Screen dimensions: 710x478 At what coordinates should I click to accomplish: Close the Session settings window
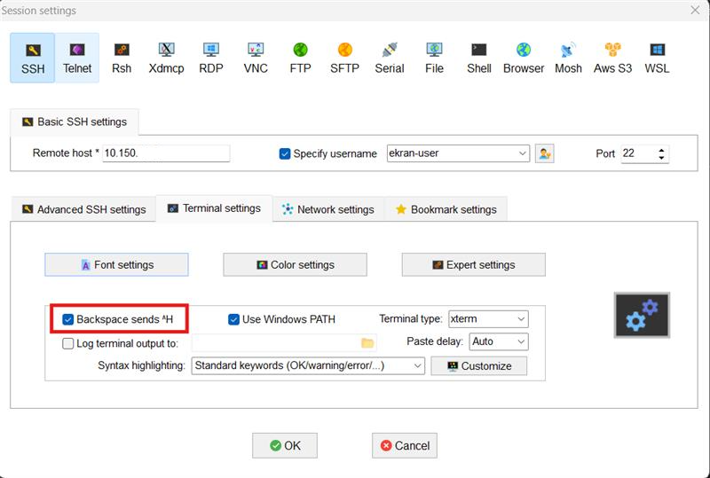(x=695, y=10)
